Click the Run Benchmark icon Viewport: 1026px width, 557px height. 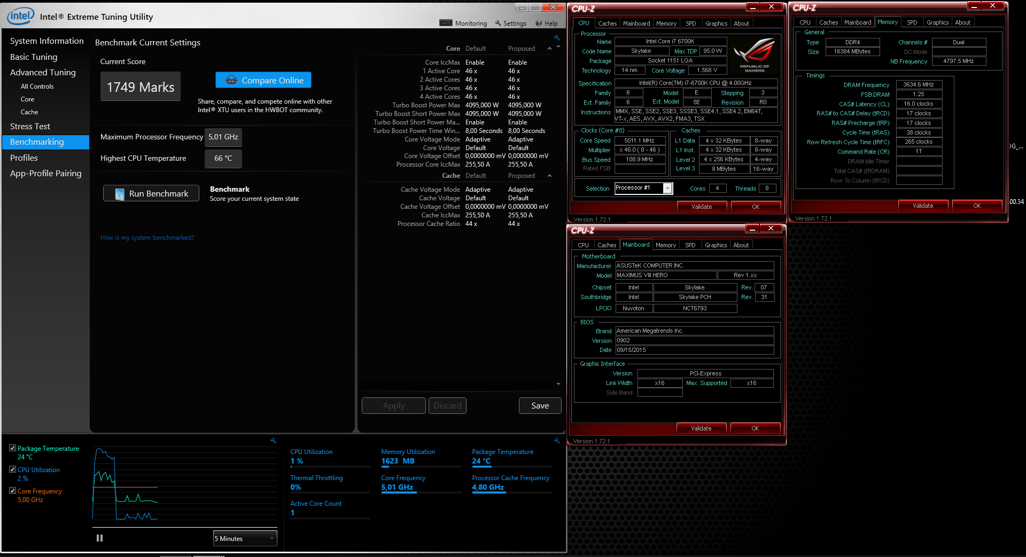120,194
